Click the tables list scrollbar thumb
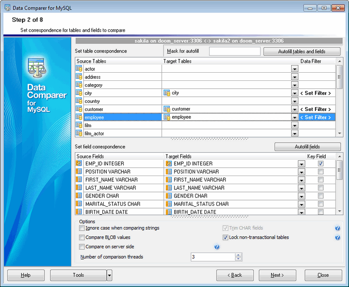 339,77
